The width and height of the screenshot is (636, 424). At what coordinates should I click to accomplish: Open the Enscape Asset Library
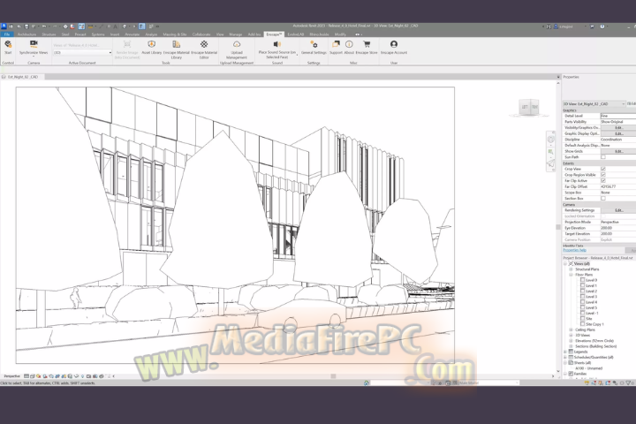(x=151, y=44)
